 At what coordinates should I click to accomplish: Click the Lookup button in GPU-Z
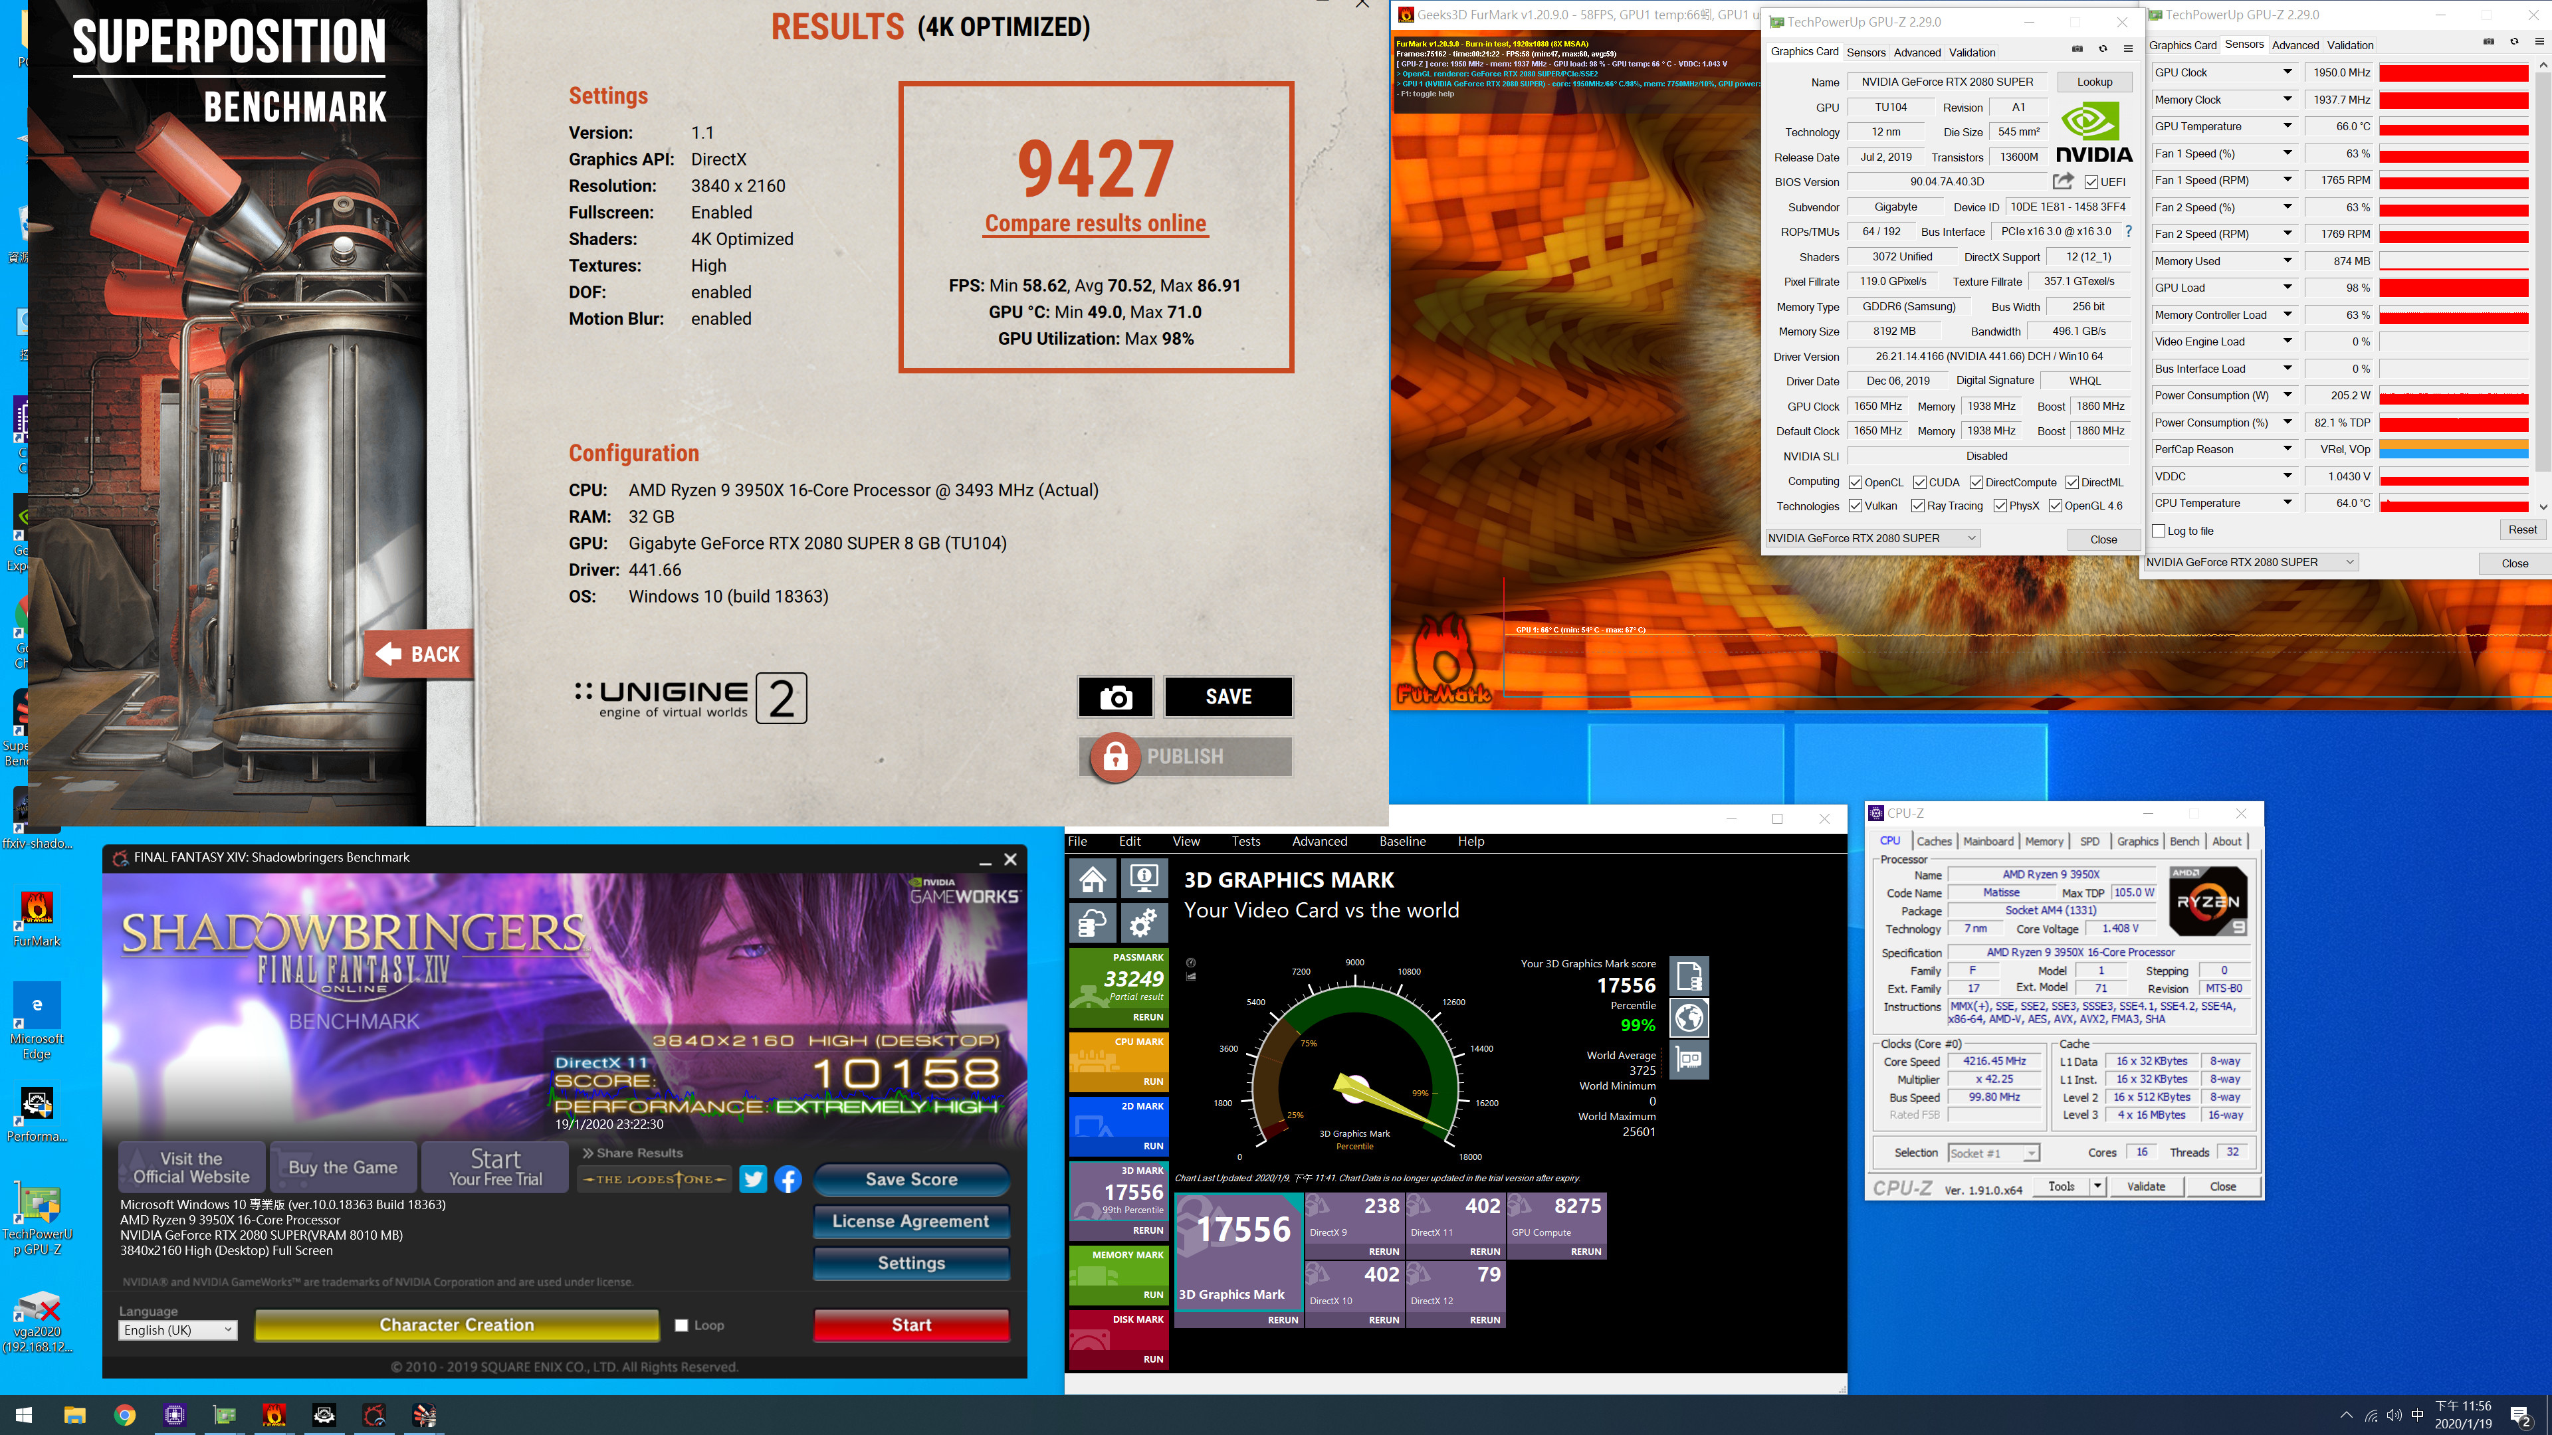click(x=2094, y=81)
